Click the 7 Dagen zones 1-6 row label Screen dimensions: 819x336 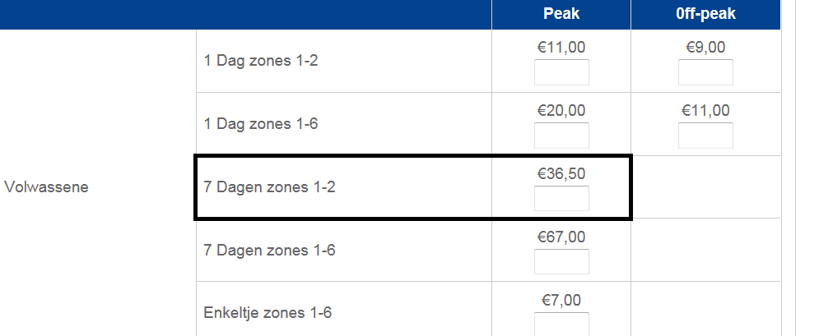coord(269,250)
